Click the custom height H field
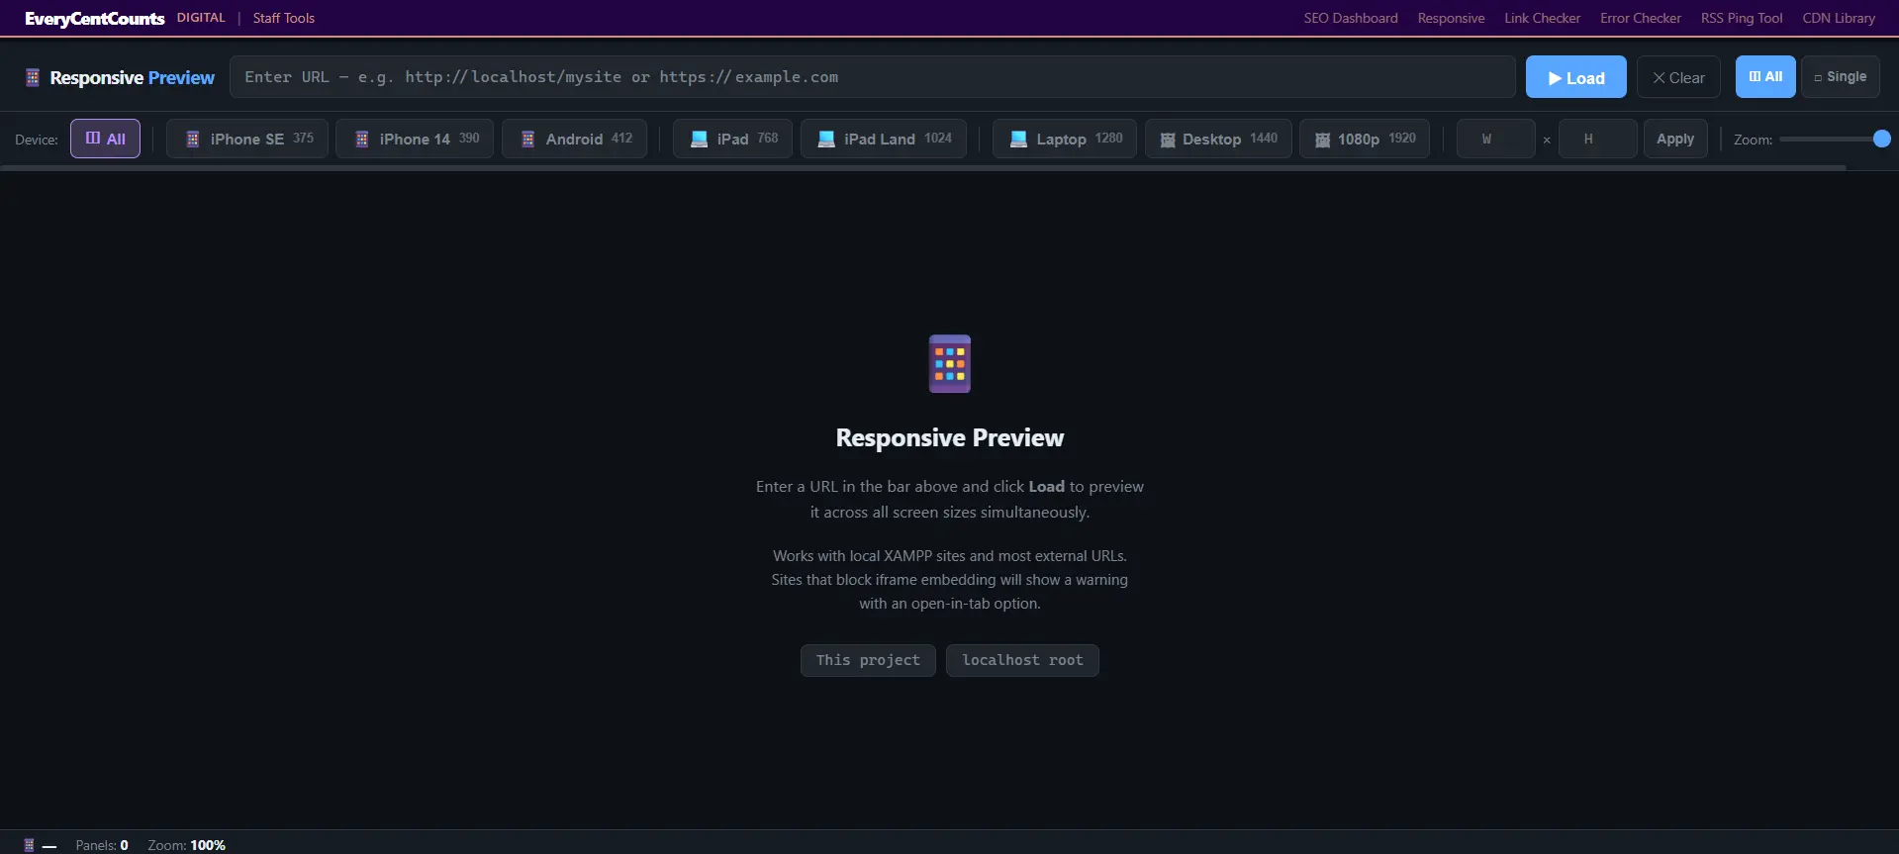The width and height of the screenshot is (1899, 854). [1597, 139]
